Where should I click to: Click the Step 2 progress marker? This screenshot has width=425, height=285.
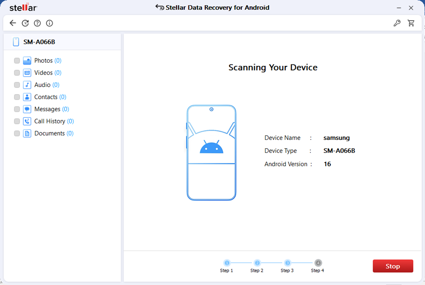(257, 263)
